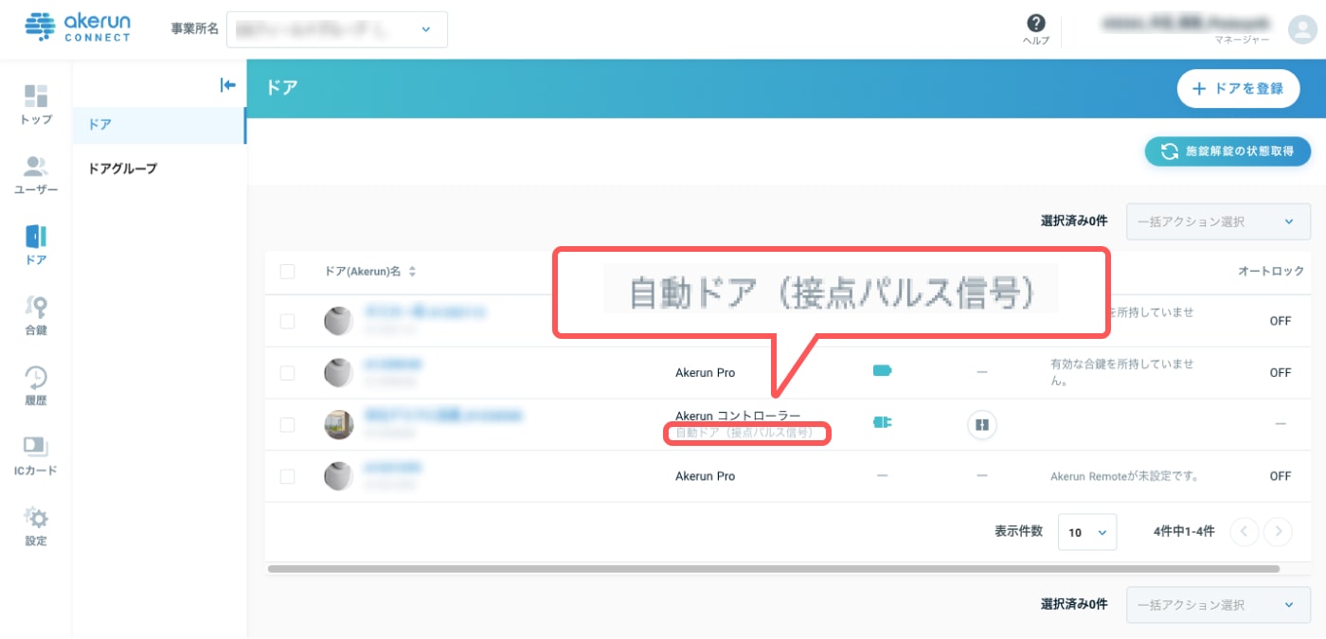Viewport: 1326px width, 639px height.
Task: Click Akerun Pro text in the battery icon row
Action: [x=706, y=373]
